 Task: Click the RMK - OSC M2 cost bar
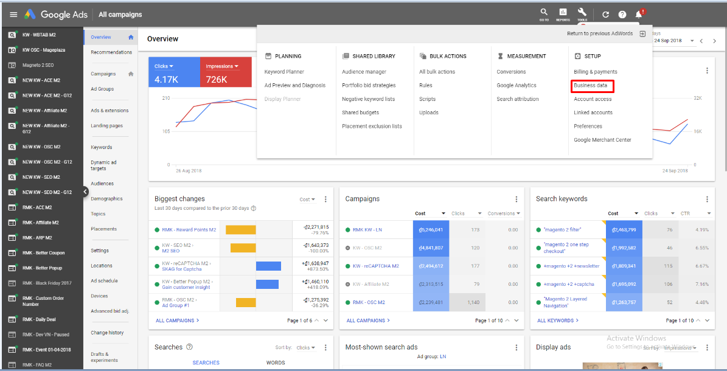pyautogui.click(x=431, y=302)
